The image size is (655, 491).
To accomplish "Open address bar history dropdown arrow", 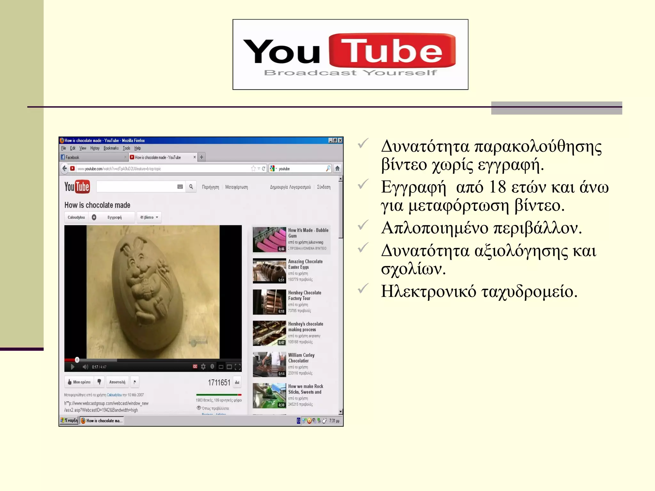I will tap(259, 168).
